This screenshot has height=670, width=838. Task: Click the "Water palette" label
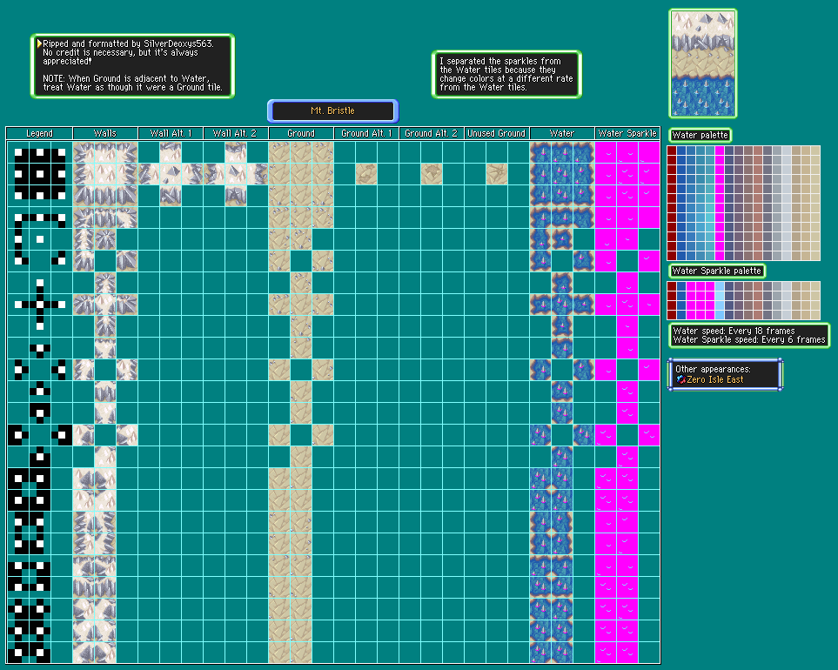click(700, 135)
